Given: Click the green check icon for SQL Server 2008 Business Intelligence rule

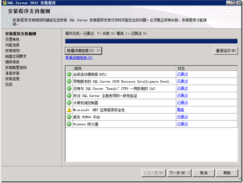Looking at the screenshot, I should [69, 81].
